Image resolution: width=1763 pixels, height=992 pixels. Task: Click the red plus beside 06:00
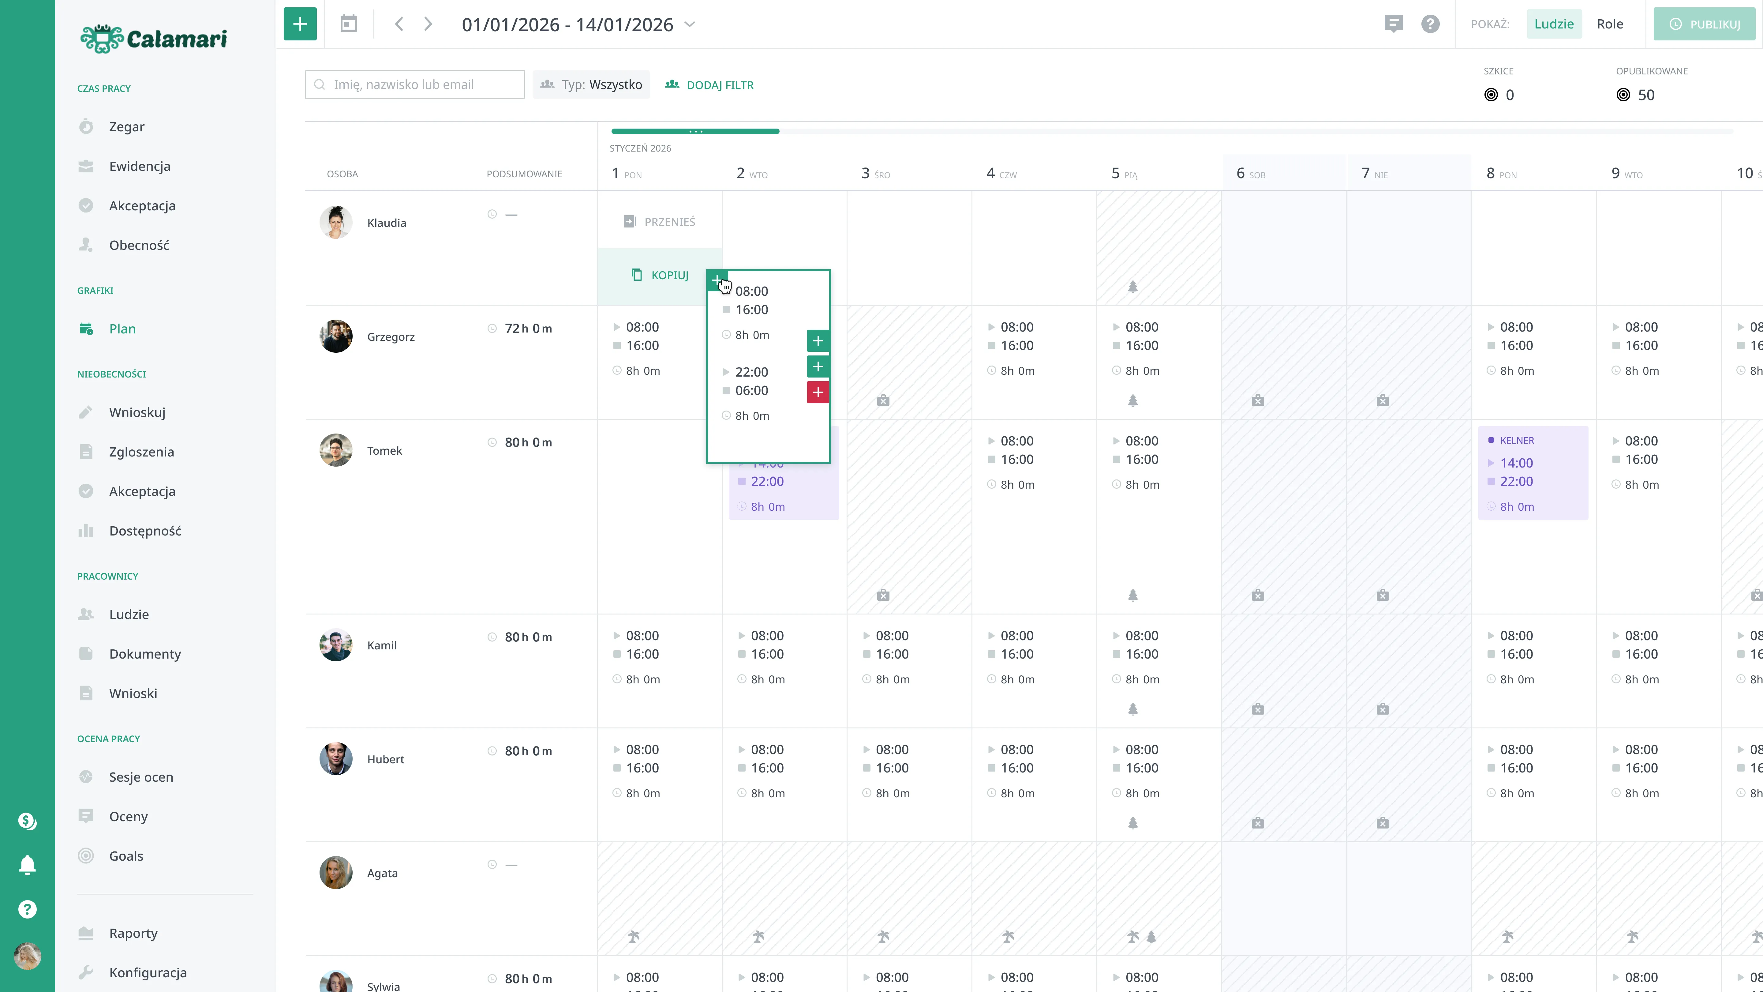point(818,392)
